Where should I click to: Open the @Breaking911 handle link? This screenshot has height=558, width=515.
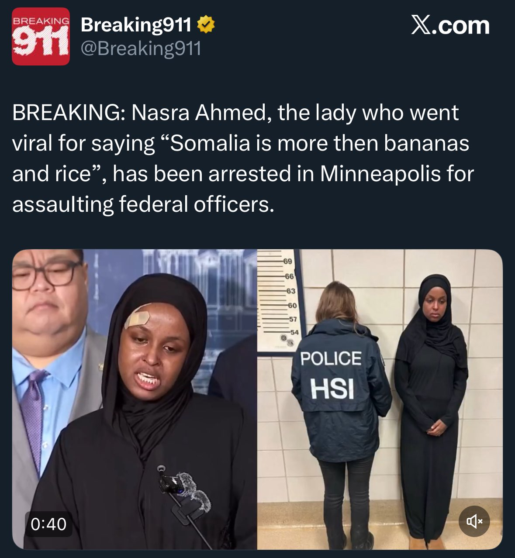point(141,48)
